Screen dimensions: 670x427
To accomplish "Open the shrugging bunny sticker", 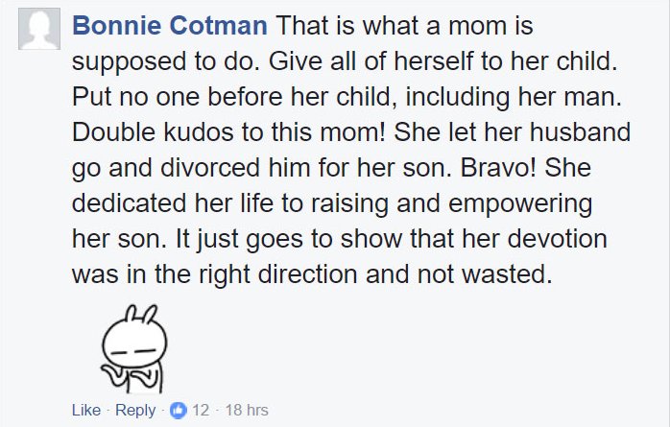I will pos(133,349).
